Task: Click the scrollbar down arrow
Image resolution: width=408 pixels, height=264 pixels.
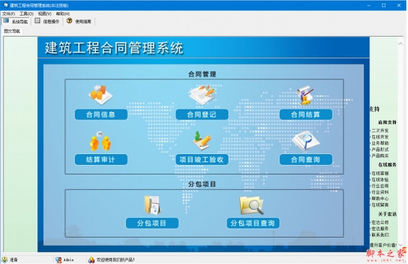Action: 401,244
